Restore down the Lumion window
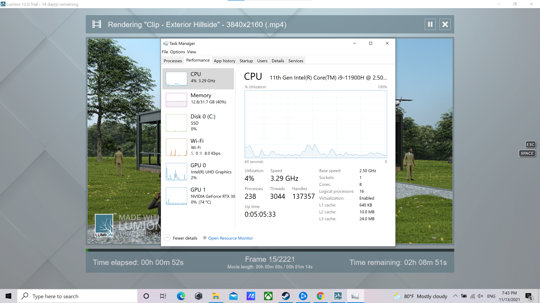Viewport: 540px width, 303px height. tap(515, 4)
